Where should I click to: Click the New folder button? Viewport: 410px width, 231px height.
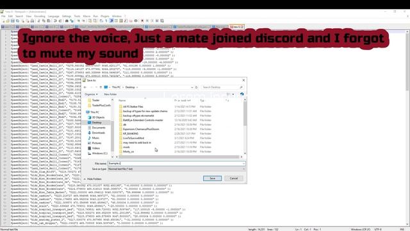[x=110, y=94]
